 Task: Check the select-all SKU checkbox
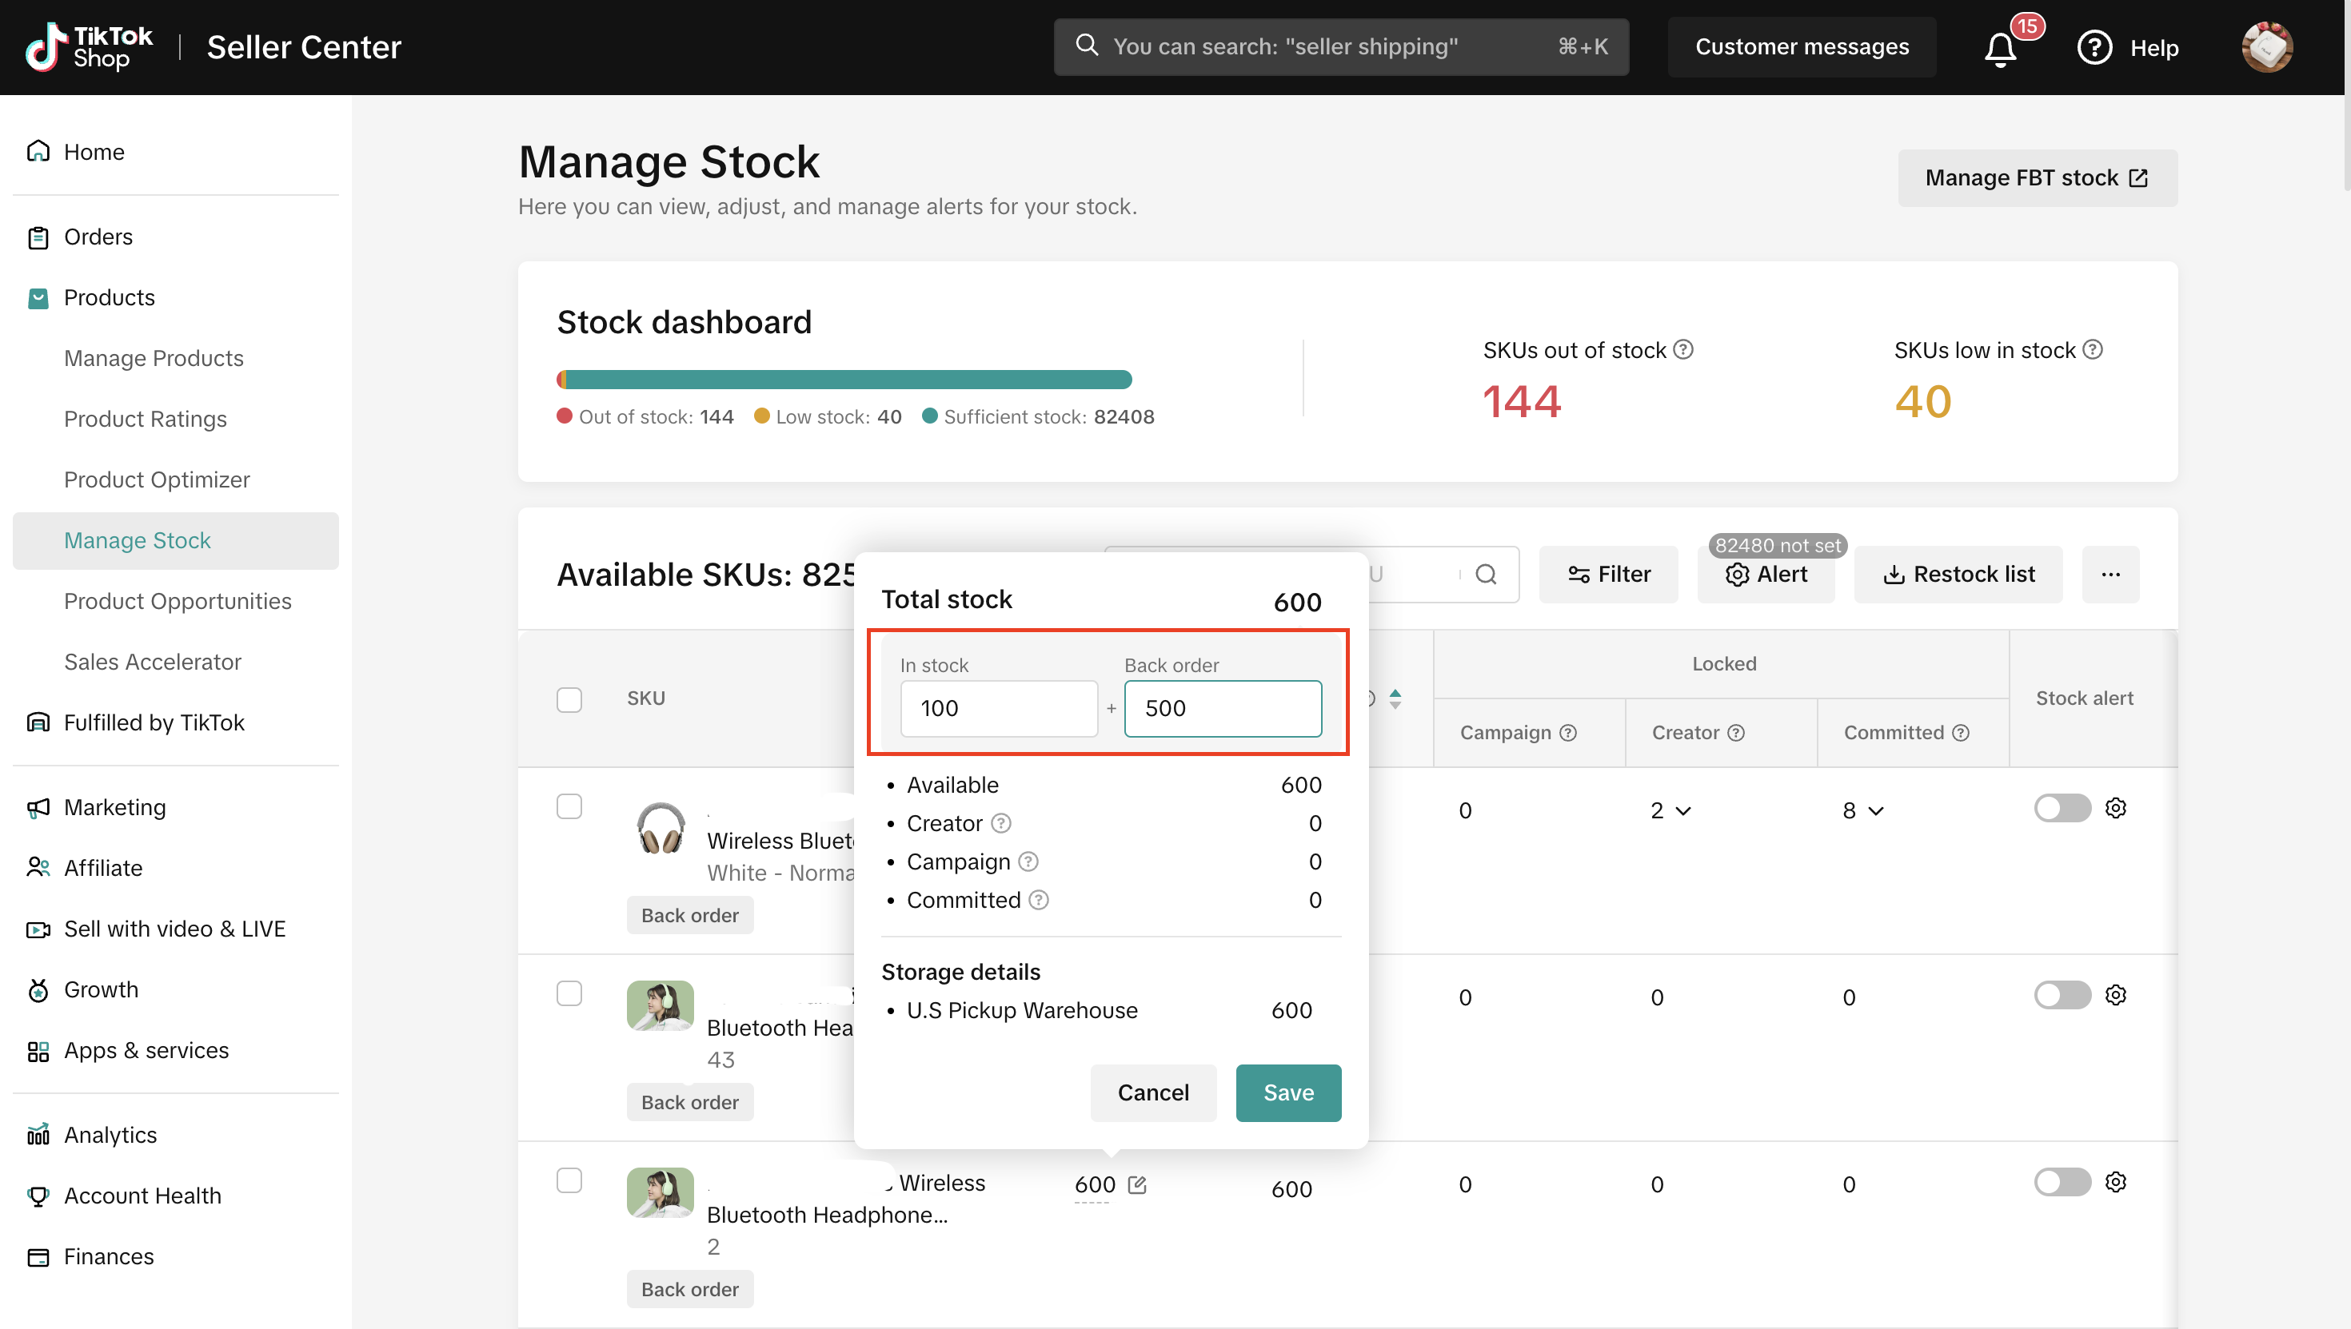click(569, 699)
